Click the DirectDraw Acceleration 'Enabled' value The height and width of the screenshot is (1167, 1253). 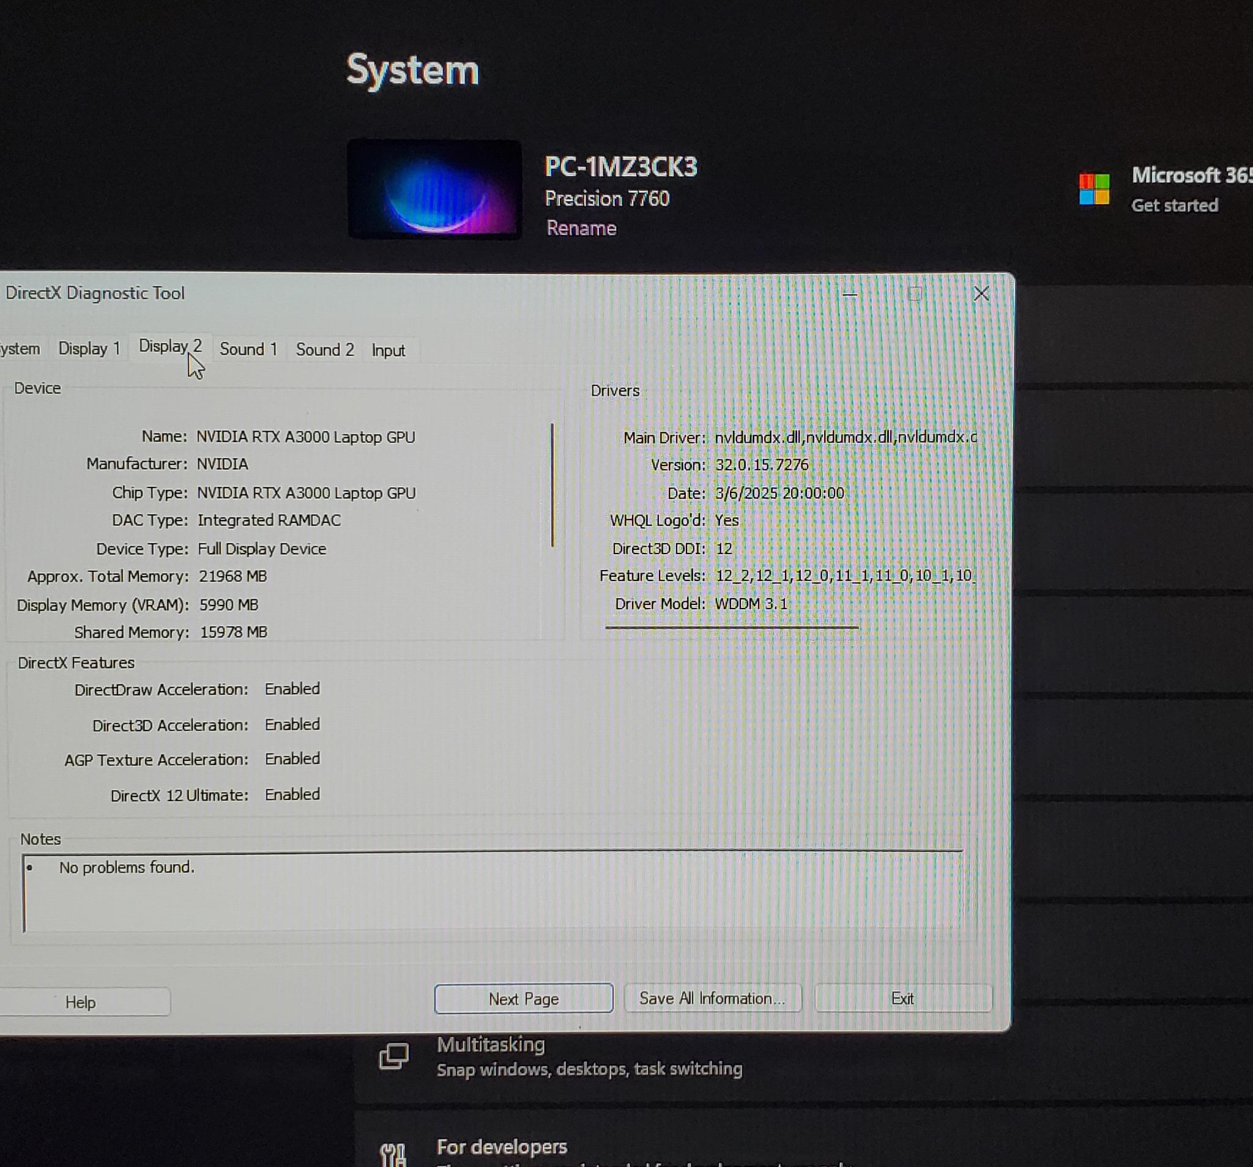(x=292, y=689)
